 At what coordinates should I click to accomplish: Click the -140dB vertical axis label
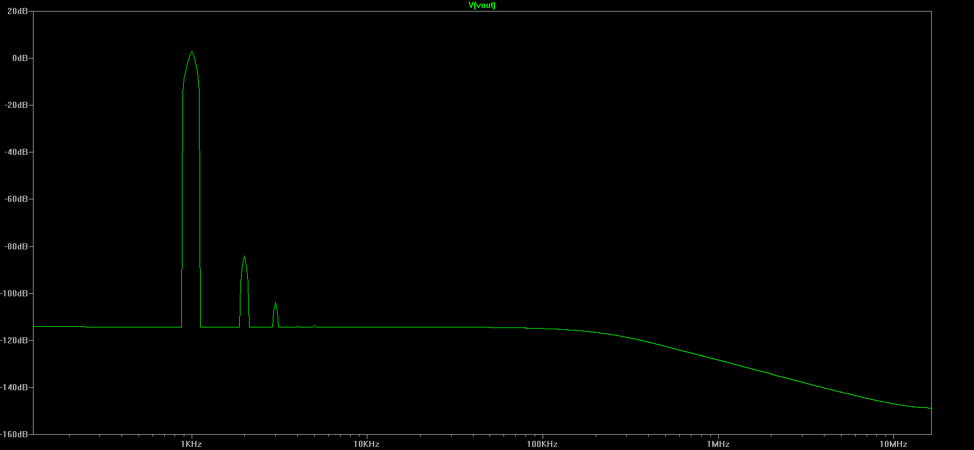pos(15,387)
